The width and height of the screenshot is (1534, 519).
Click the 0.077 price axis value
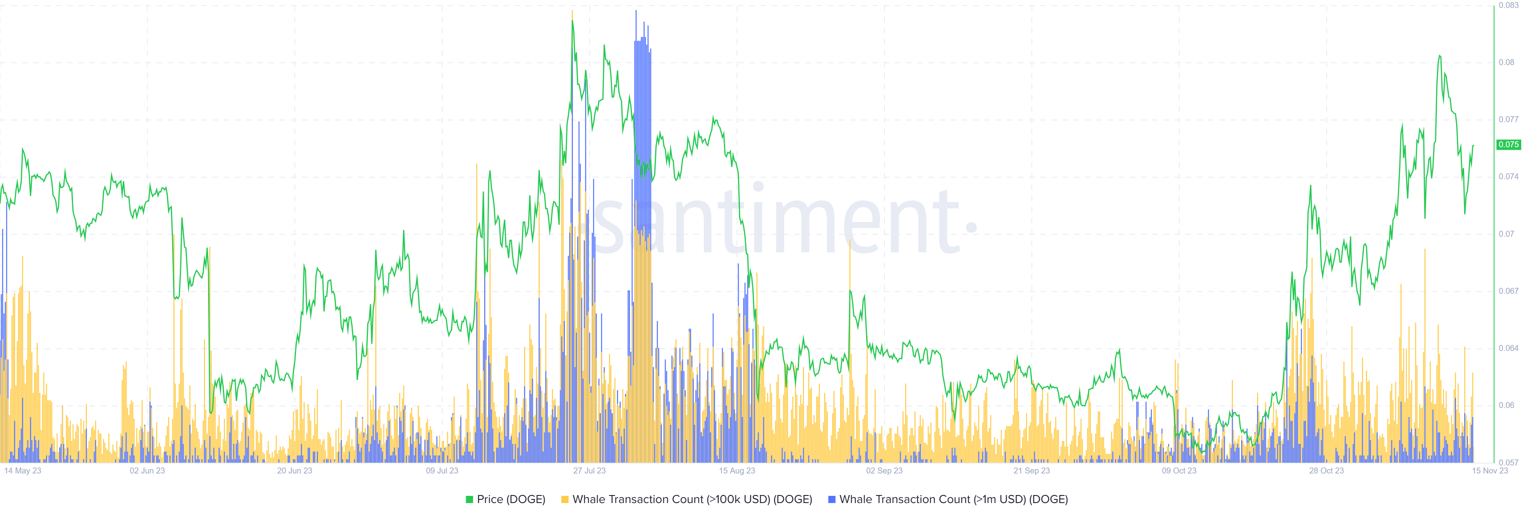point(1508,120)
